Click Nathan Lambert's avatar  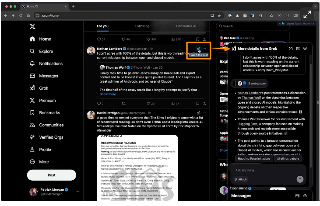pyautogui.click(x=91, y=51)
